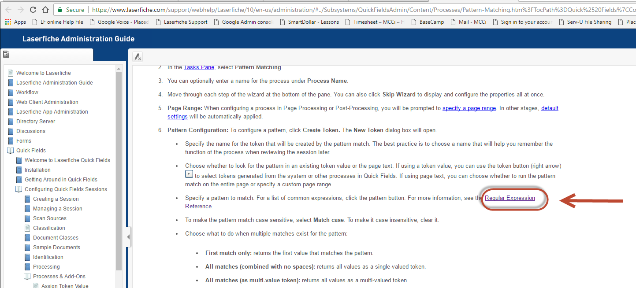This screenshot has width=636, height=288.
Task: Expand the Discussions book icon
Action: (11, 131)
